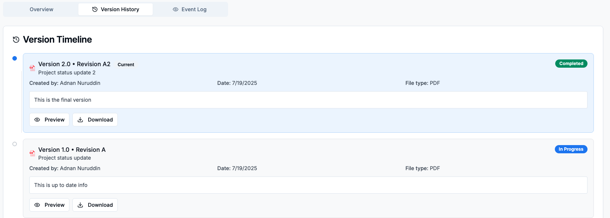The width and height of the screenshot is (610, 218).
Task: Click the 'This is the final version' note box
Action: pos(308,100)
